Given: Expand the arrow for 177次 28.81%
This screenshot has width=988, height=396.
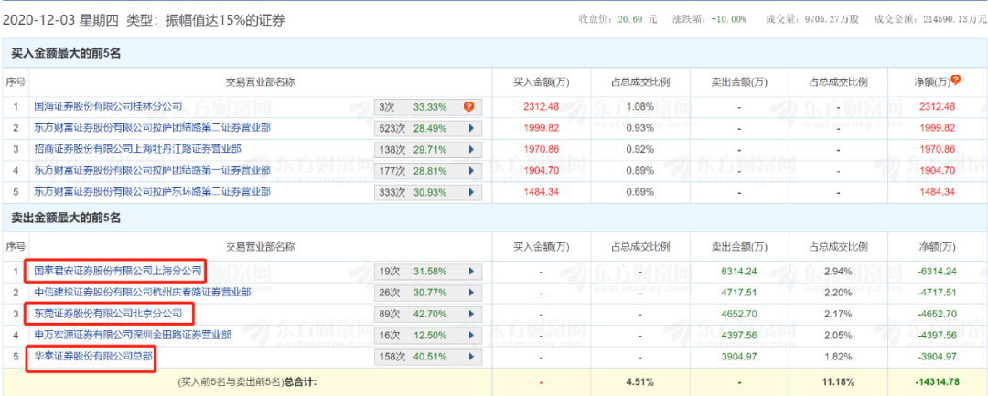Looking at the screenshot, I should 470,171.
